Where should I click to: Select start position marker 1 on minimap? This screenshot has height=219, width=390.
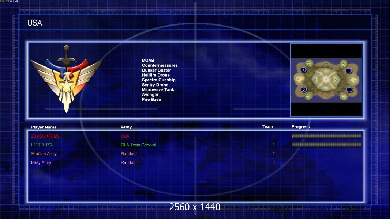click(x=303, y=70)
